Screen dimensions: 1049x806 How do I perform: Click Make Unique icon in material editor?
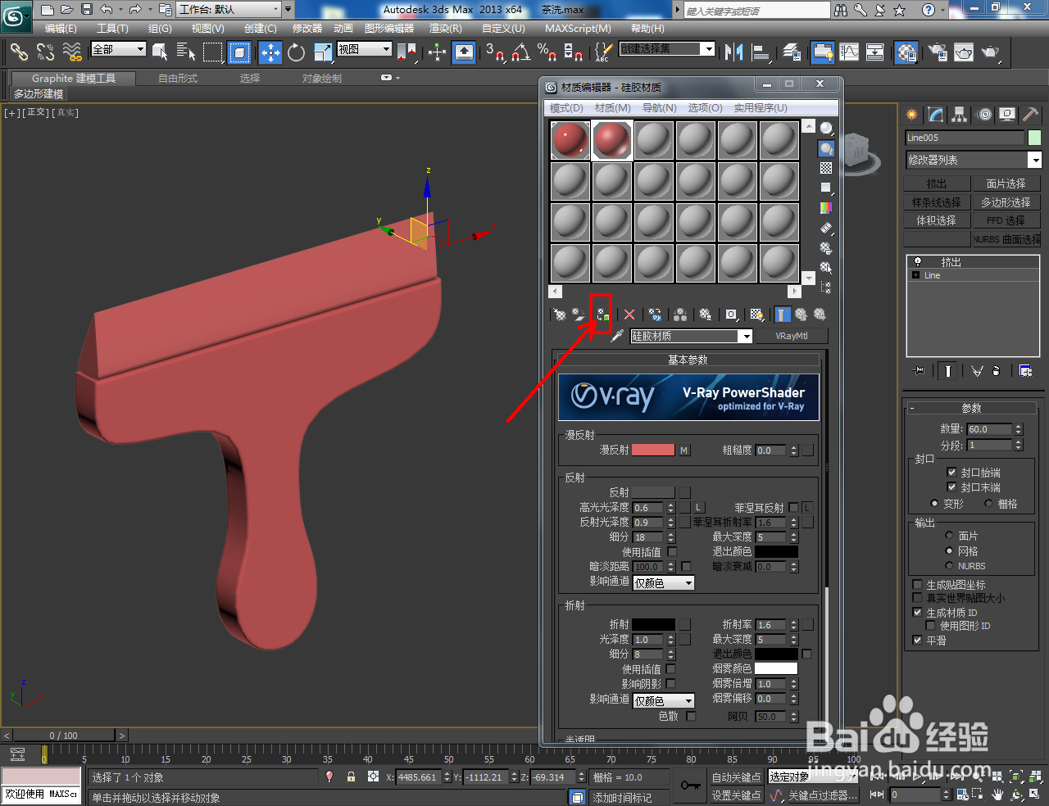(680, 315)
